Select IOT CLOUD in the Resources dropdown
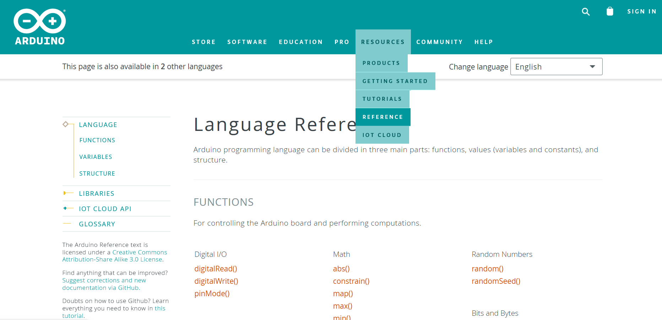The width and height of the screenshot is (662, 320). click(382, 135)
